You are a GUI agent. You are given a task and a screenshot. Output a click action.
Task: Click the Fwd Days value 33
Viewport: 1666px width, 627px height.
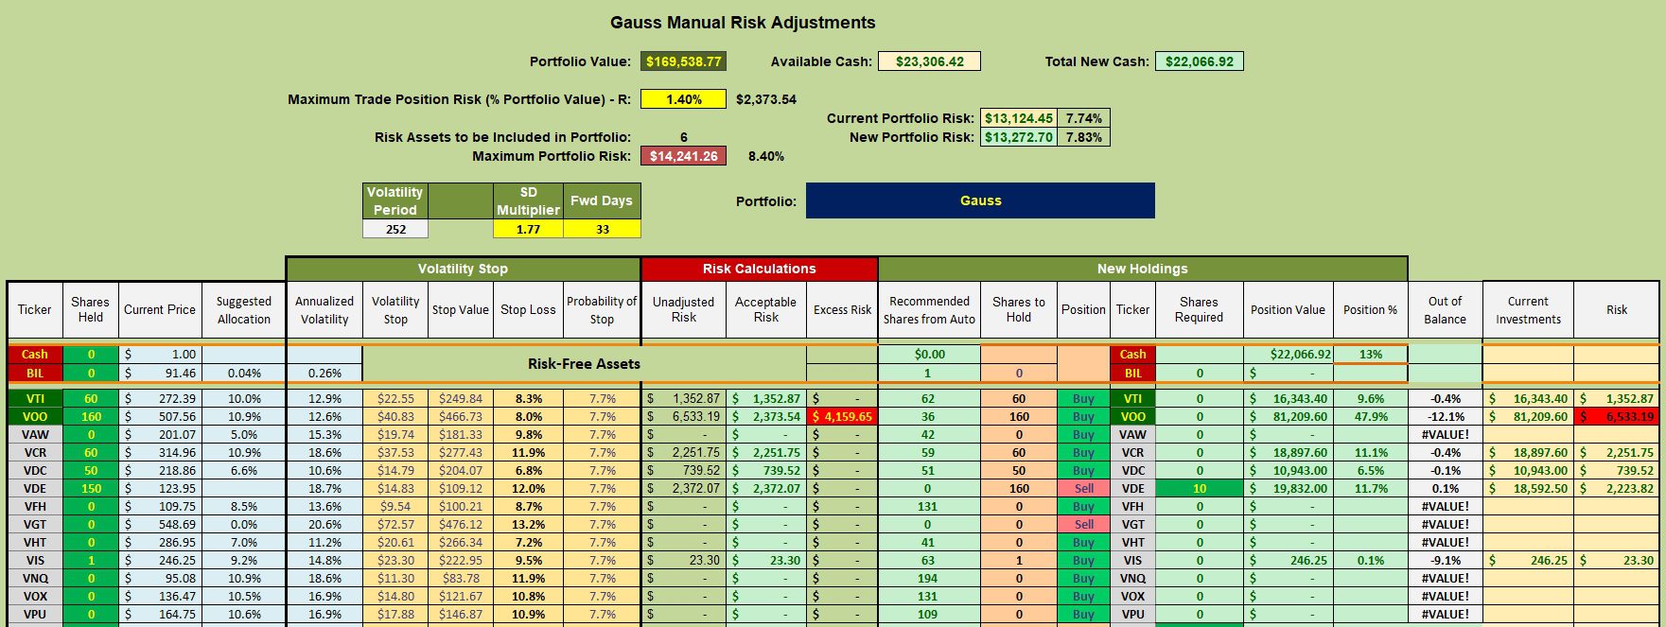point(602,229)
